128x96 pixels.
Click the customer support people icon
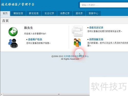pyautogui.click(x=77, y=42)
